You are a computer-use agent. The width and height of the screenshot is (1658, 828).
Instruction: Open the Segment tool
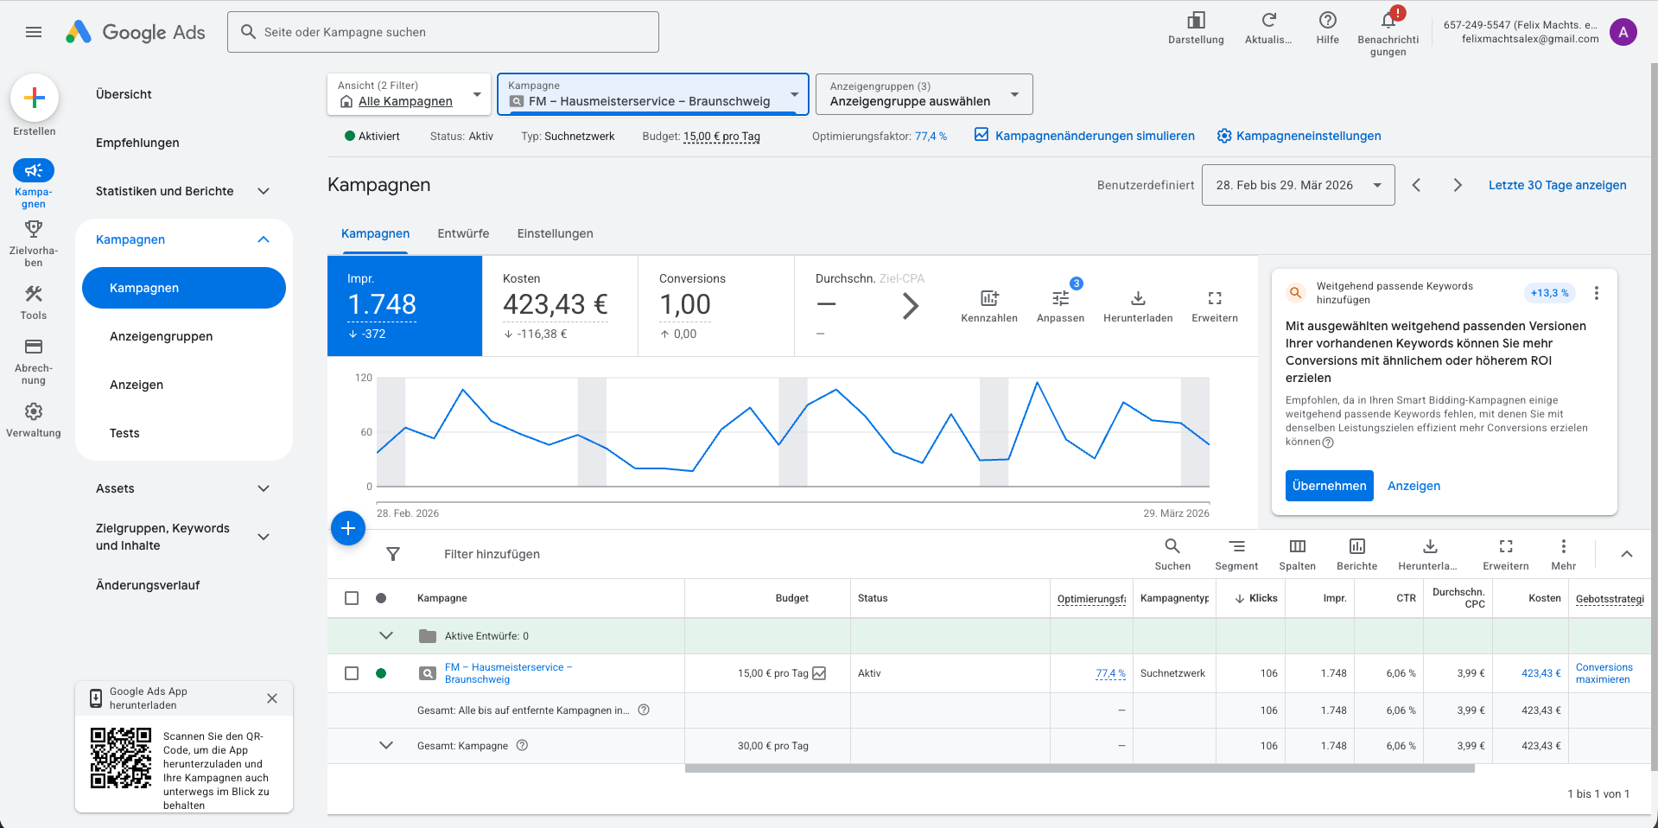[1237, 546]
